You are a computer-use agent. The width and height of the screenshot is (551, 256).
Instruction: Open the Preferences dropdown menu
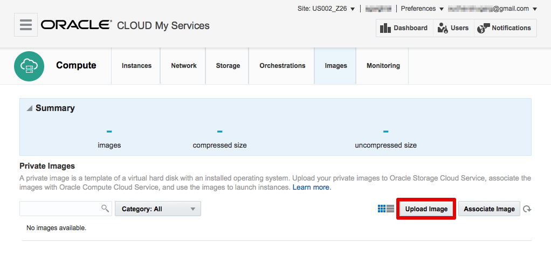422,9
